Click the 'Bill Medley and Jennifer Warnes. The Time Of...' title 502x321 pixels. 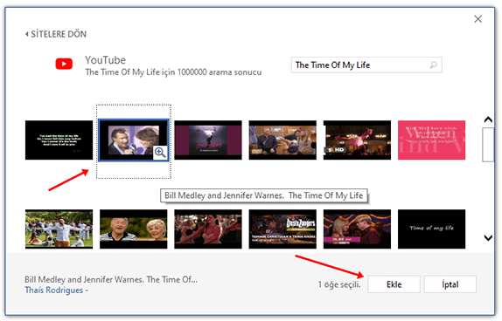pos(111,279)
